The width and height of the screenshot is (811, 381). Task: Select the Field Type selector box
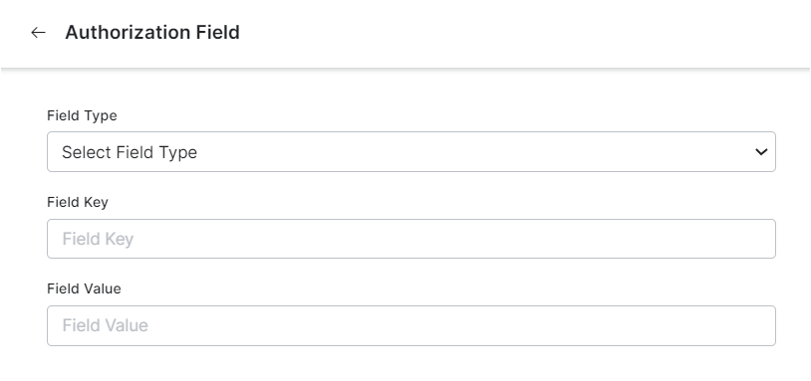pyautogui.click(x=411, y=152)
